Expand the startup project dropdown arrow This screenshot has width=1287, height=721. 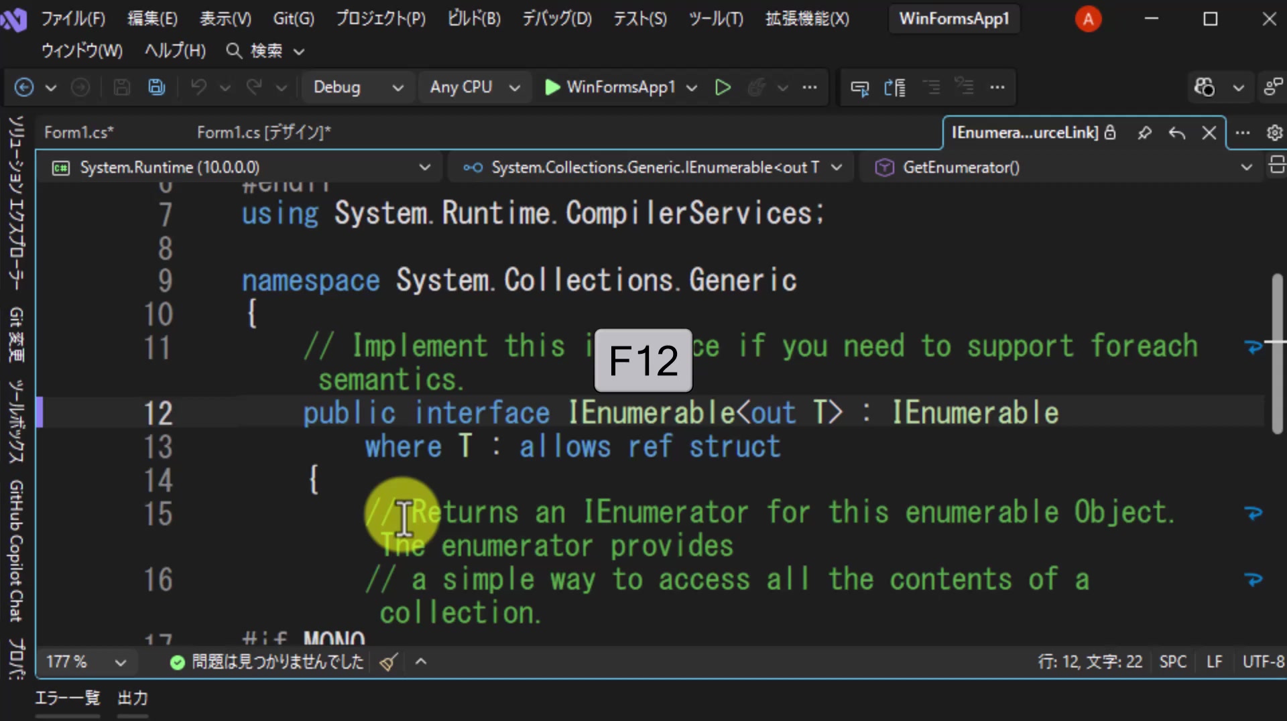[x=692, y=87]
